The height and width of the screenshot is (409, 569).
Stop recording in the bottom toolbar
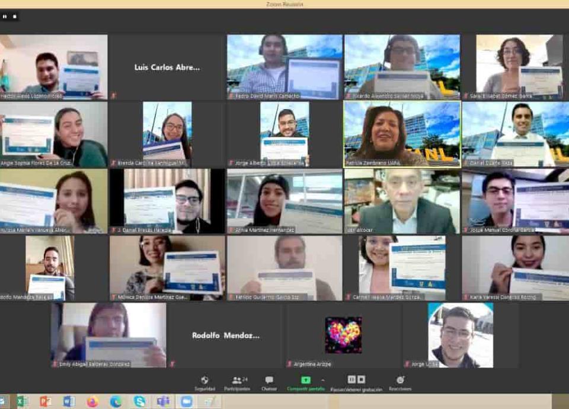(361, 379)
